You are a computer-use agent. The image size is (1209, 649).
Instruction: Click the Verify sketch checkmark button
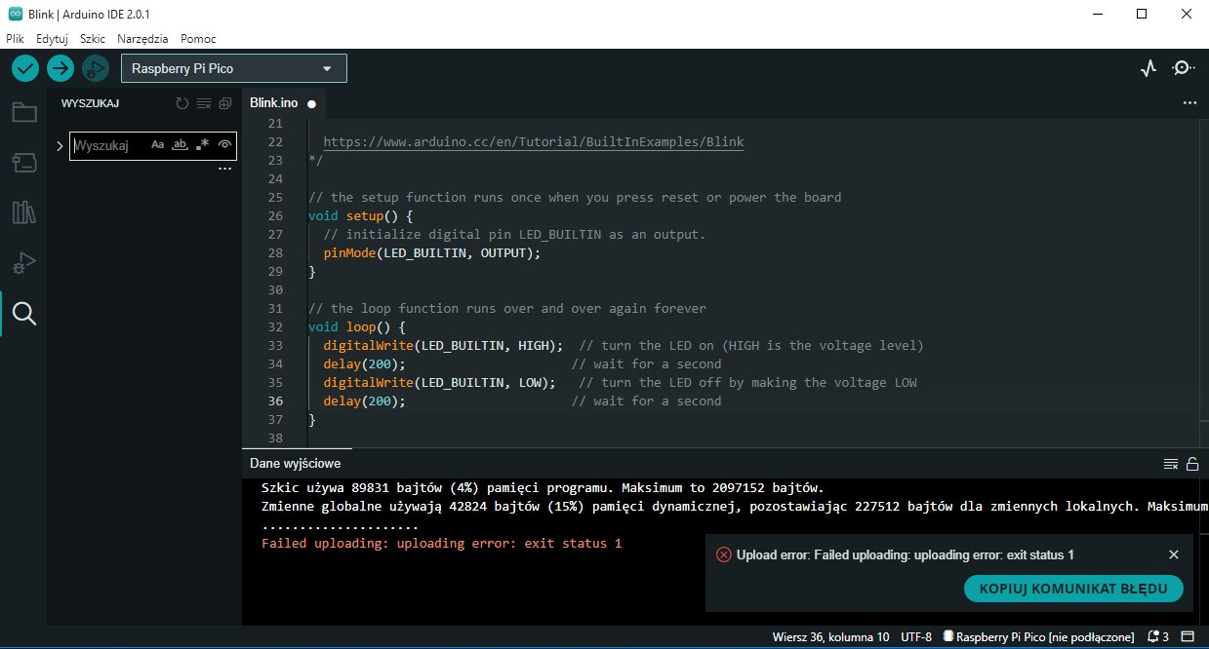[x=25, y=68]
